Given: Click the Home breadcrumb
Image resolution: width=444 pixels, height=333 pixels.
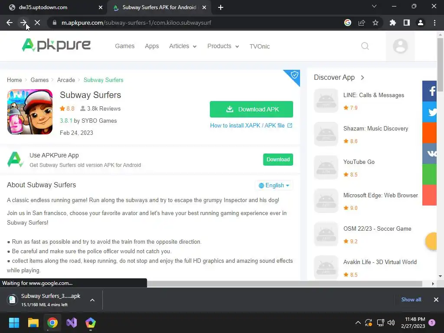Looking at the screenshot, I should click(14, 80).
